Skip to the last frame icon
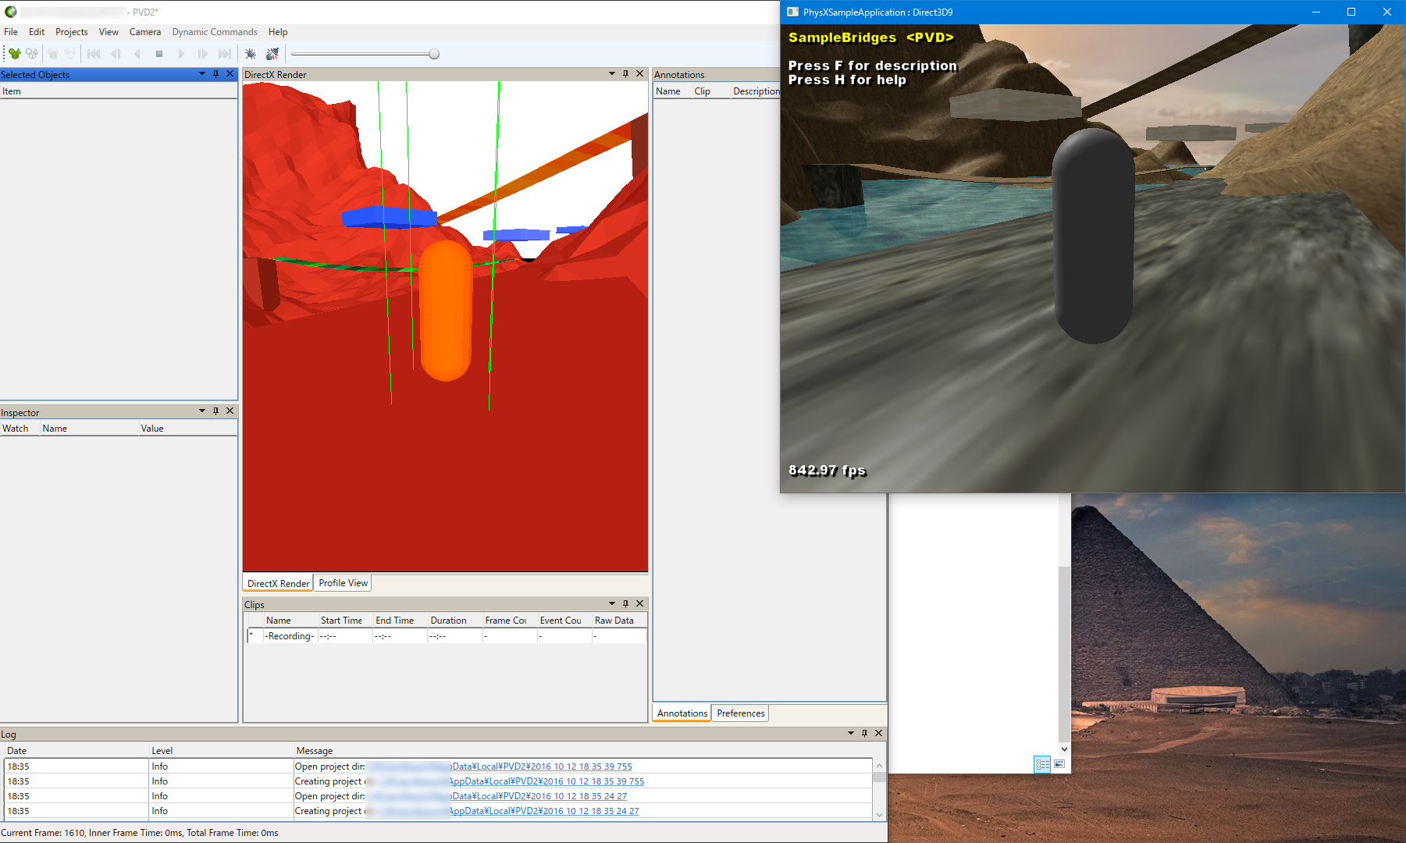 [225, 53]
